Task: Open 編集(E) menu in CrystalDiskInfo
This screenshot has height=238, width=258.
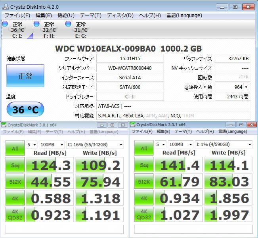Action: pyautogui.click(x=44, y=15)
